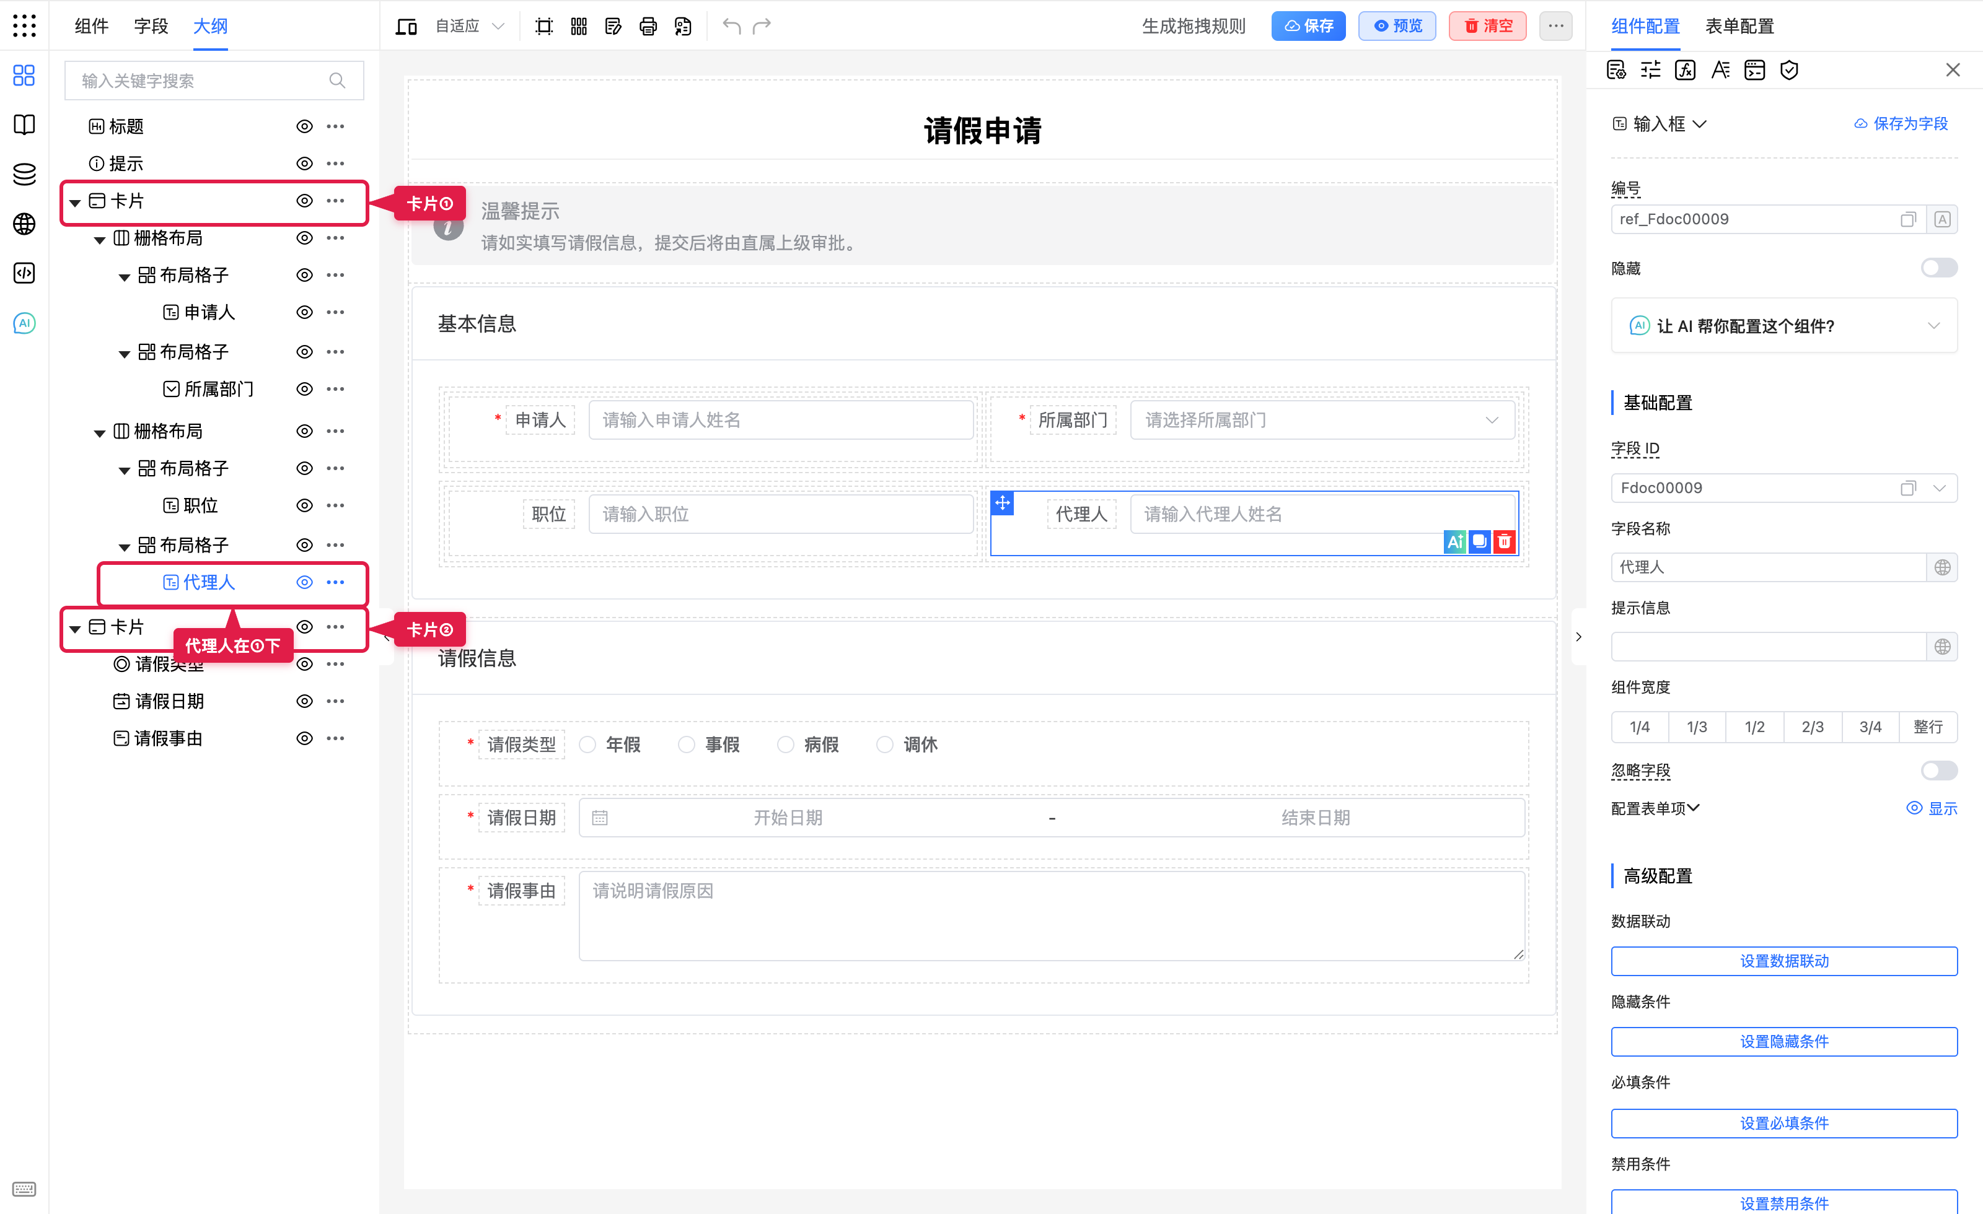This screenshot has height=1214, width=1983.
Task: Click the keyboard shortcuts icon
Action: [x=24, y=1188]
